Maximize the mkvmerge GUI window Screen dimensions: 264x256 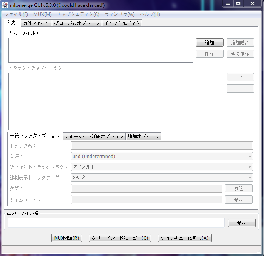[238, 3]
